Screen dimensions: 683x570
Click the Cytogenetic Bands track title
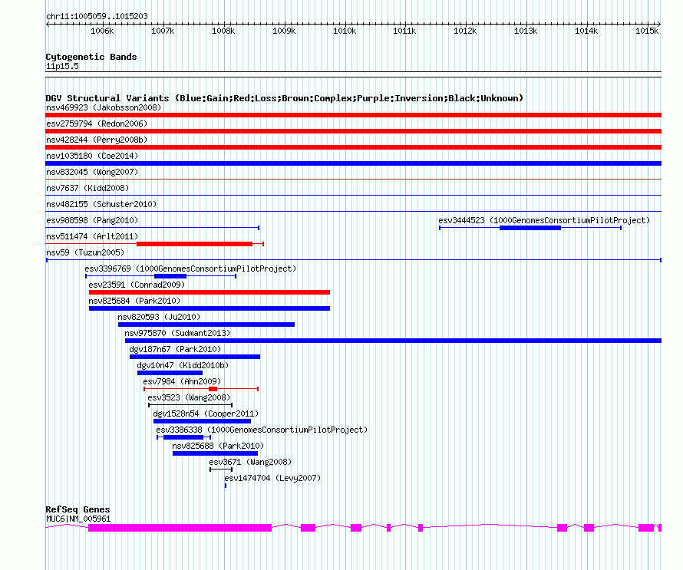click(x=91, y=57)
